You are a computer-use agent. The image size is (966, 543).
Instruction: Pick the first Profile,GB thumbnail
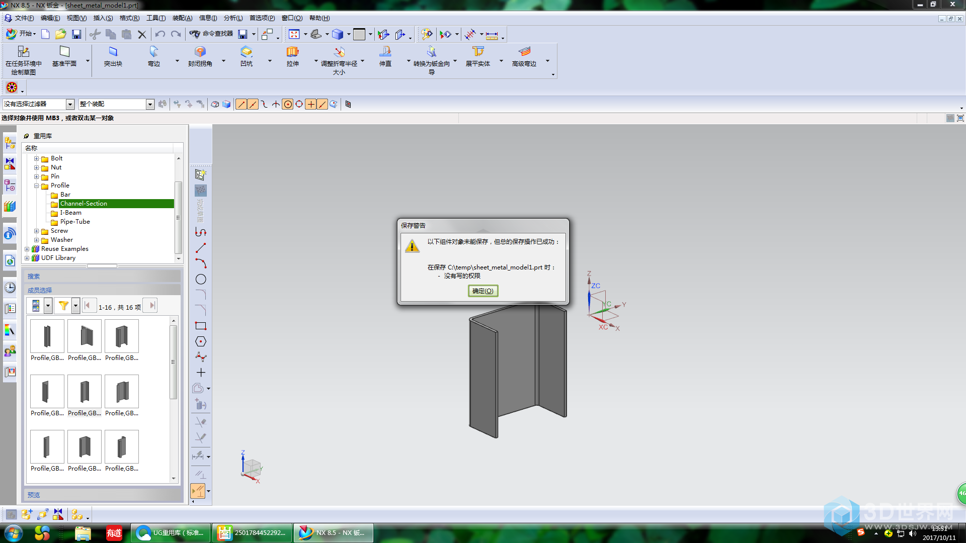click(x=47, y=336)
